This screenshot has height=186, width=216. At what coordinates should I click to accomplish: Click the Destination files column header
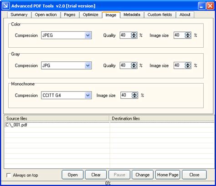162,118
